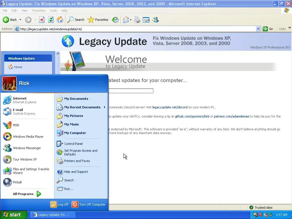Open My Documents folder
Image resolution: width=292 pixels, height=219 pixels.
[x=81, y=99]
